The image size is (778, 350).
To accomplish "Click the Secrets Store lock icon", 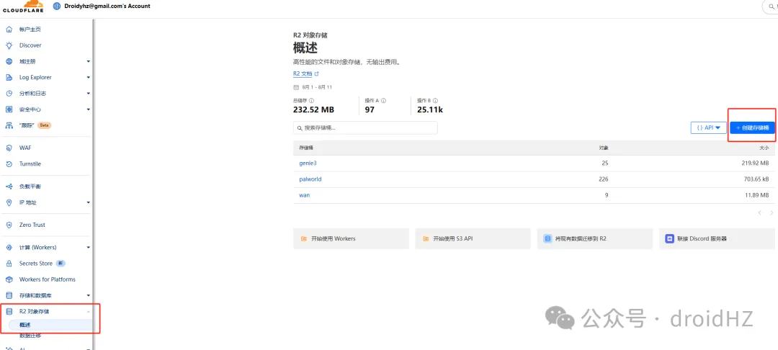I will (x=9, y=264).
